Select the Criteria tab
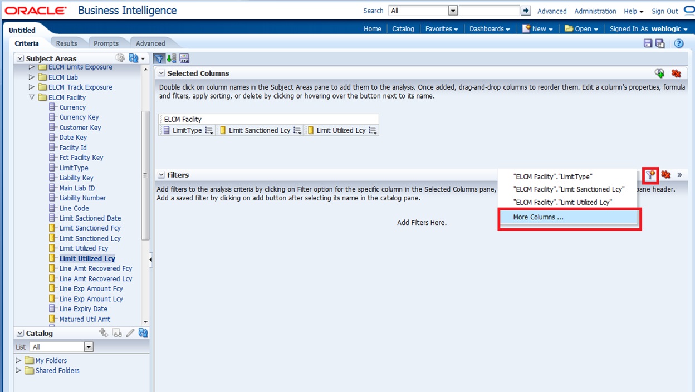Viewport: 695px width, 392px height. point(27,43)
